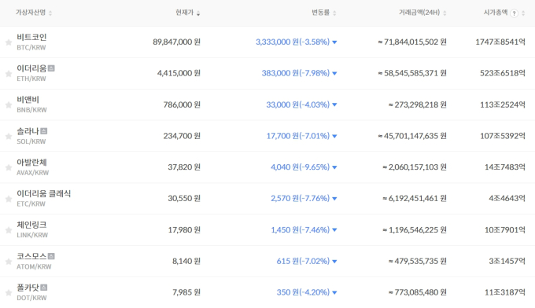Favorite the 폴카닷 DOT/KRW star

click(x=9, y=292)
